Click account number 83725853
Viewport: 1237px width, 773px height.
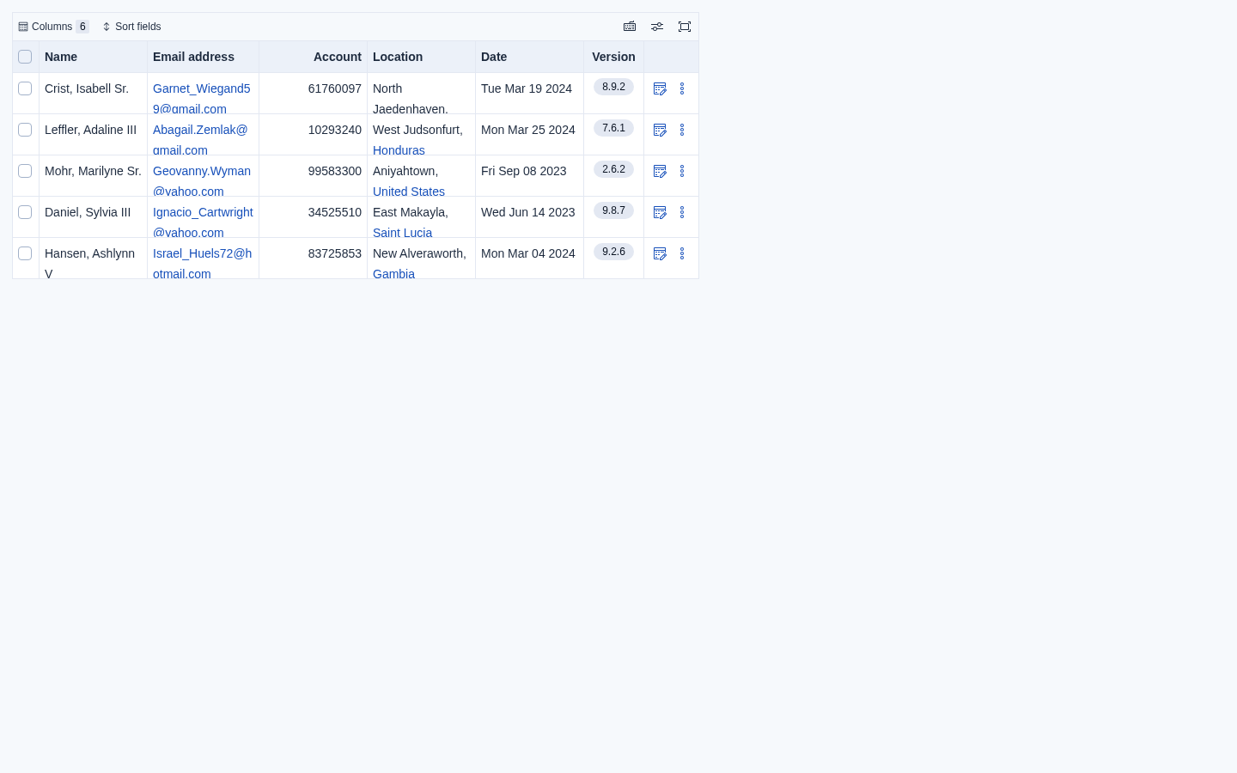tap(335, 253)
